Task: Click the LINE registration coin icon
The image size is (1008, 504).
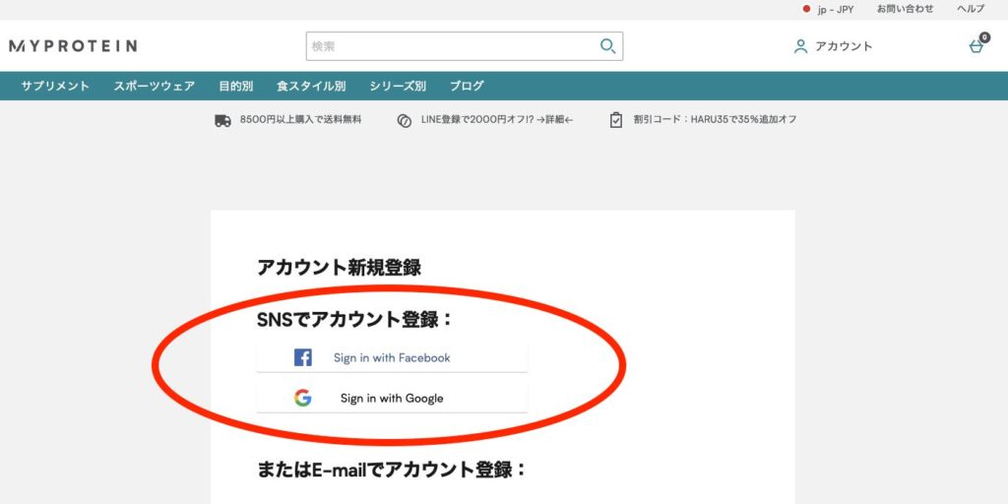Action: 405,120
